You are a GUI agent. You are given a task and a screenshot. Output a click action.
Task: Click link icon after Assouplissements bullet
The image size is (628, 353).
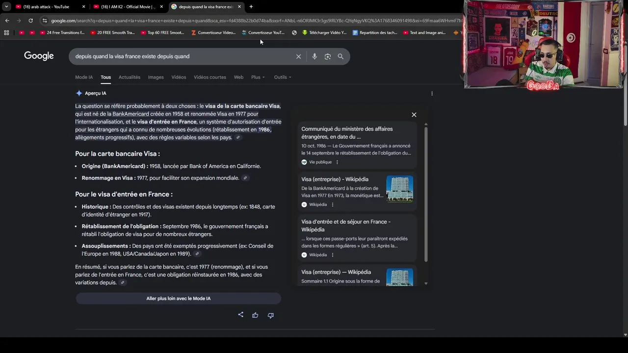coord(197,254)
